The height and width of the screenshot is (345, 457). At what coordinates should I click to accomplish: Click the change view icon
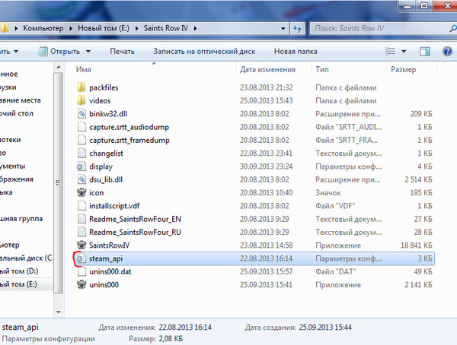click(390, 52)
